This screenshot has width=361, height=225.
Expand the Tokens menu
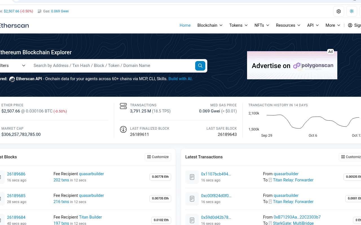pos(238,25)
